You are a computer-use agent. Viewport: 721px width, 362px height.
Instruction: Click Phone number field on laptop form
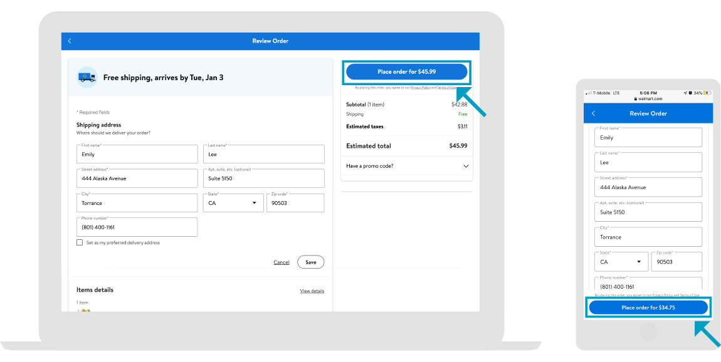[137, 227]
